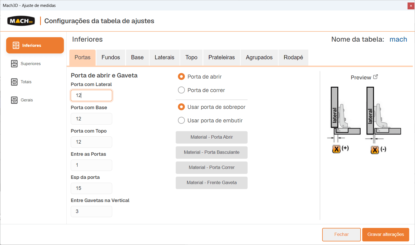Click the X (+) marker in preview
The width and height of the screenshot is (415, 245).
pos(336,149)
